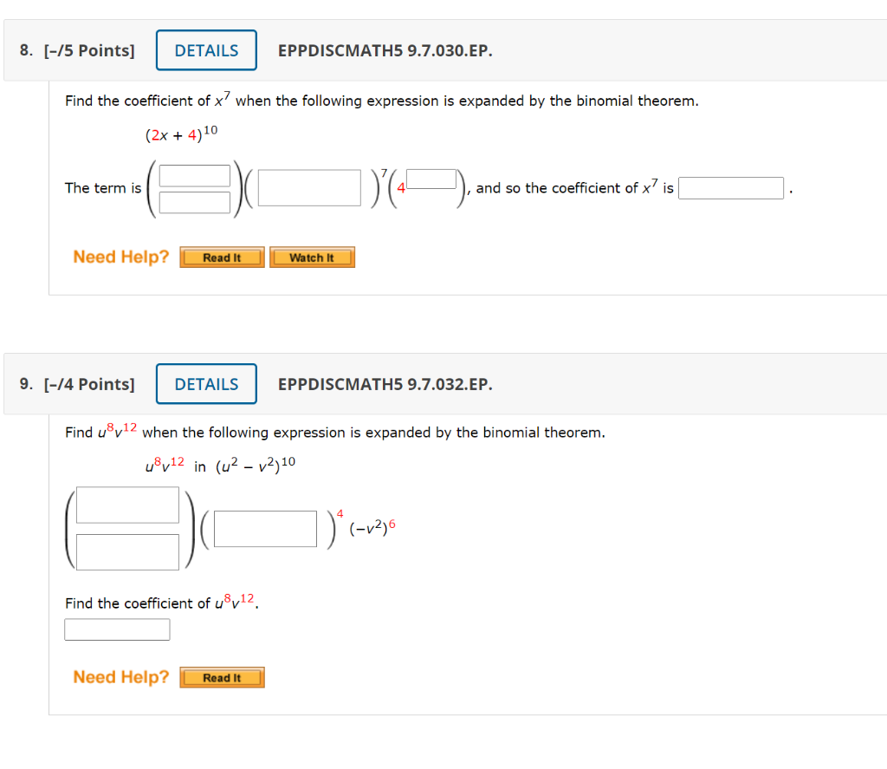
Task: Click the coefficient of u^8v^12 answer box
Action: coord(117,629)
